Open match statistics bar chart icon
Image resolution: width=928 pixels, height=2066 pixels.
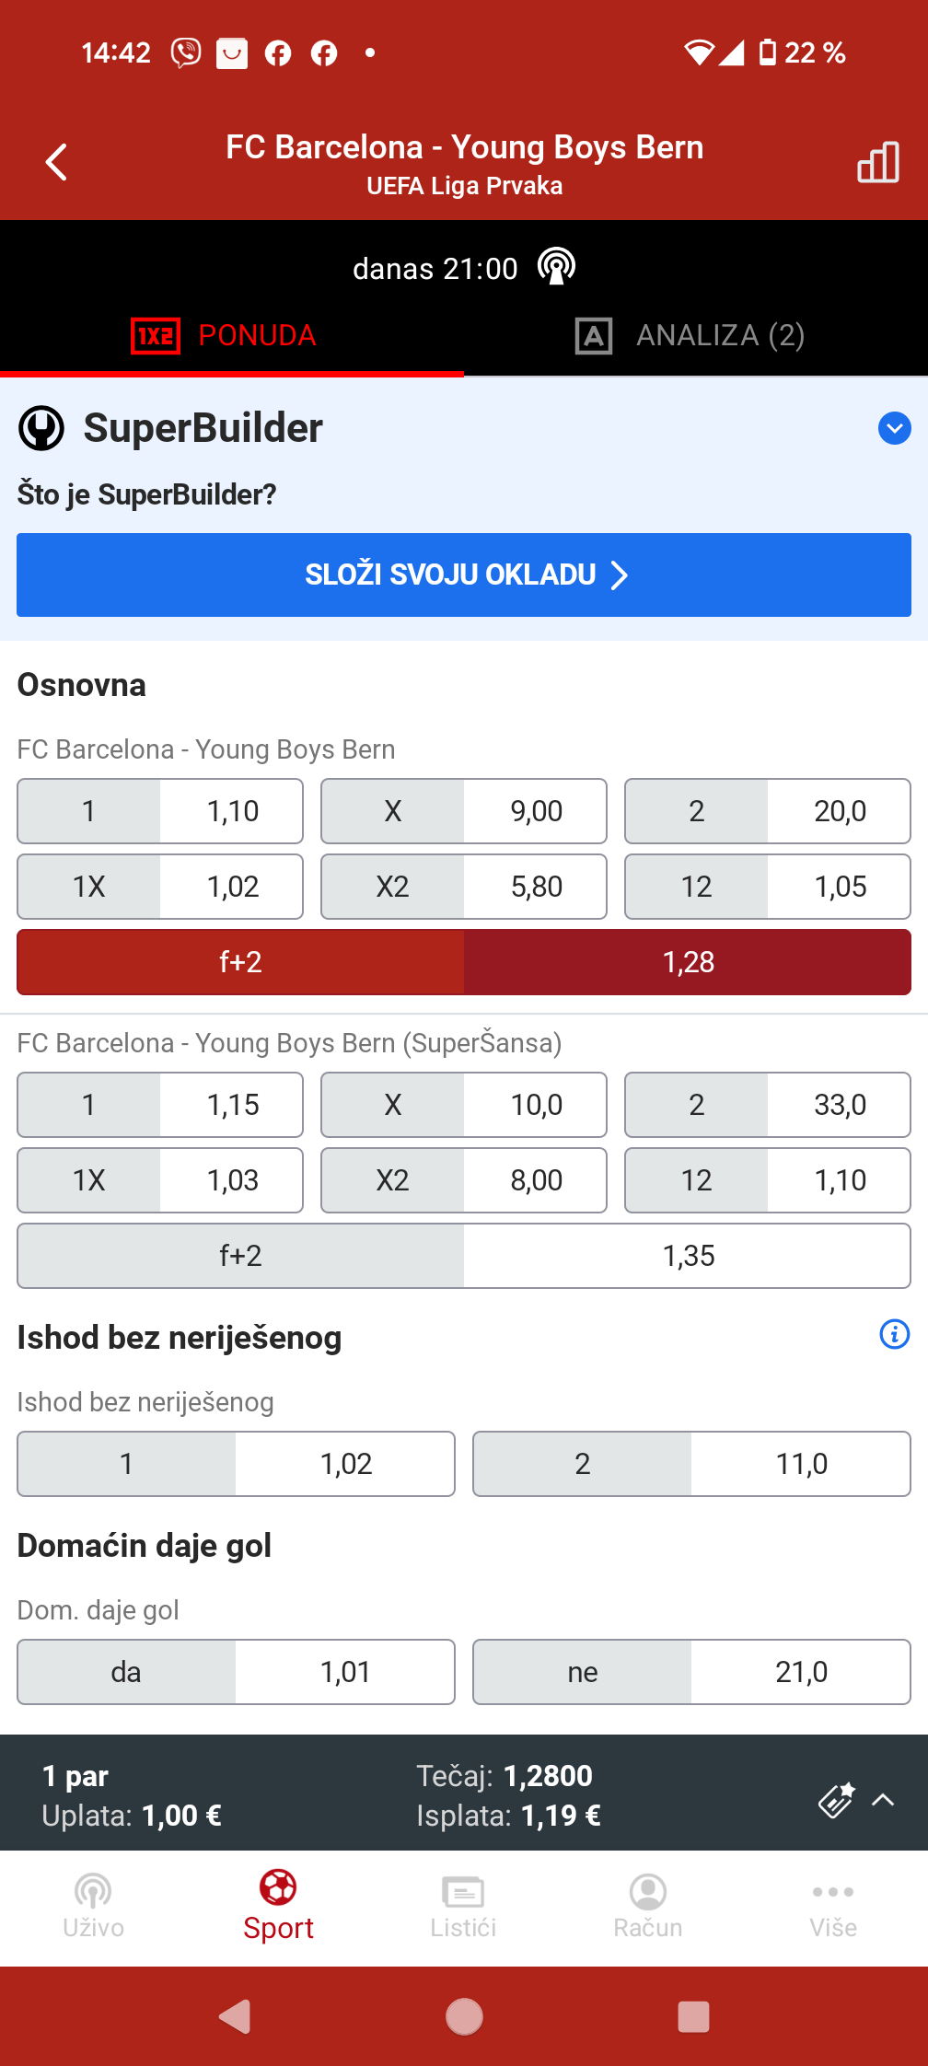[877, 163]
